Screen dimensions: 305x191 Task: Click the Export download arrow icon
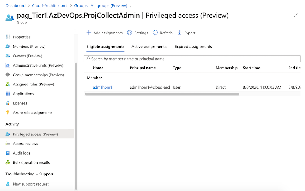tap(180, 33)
